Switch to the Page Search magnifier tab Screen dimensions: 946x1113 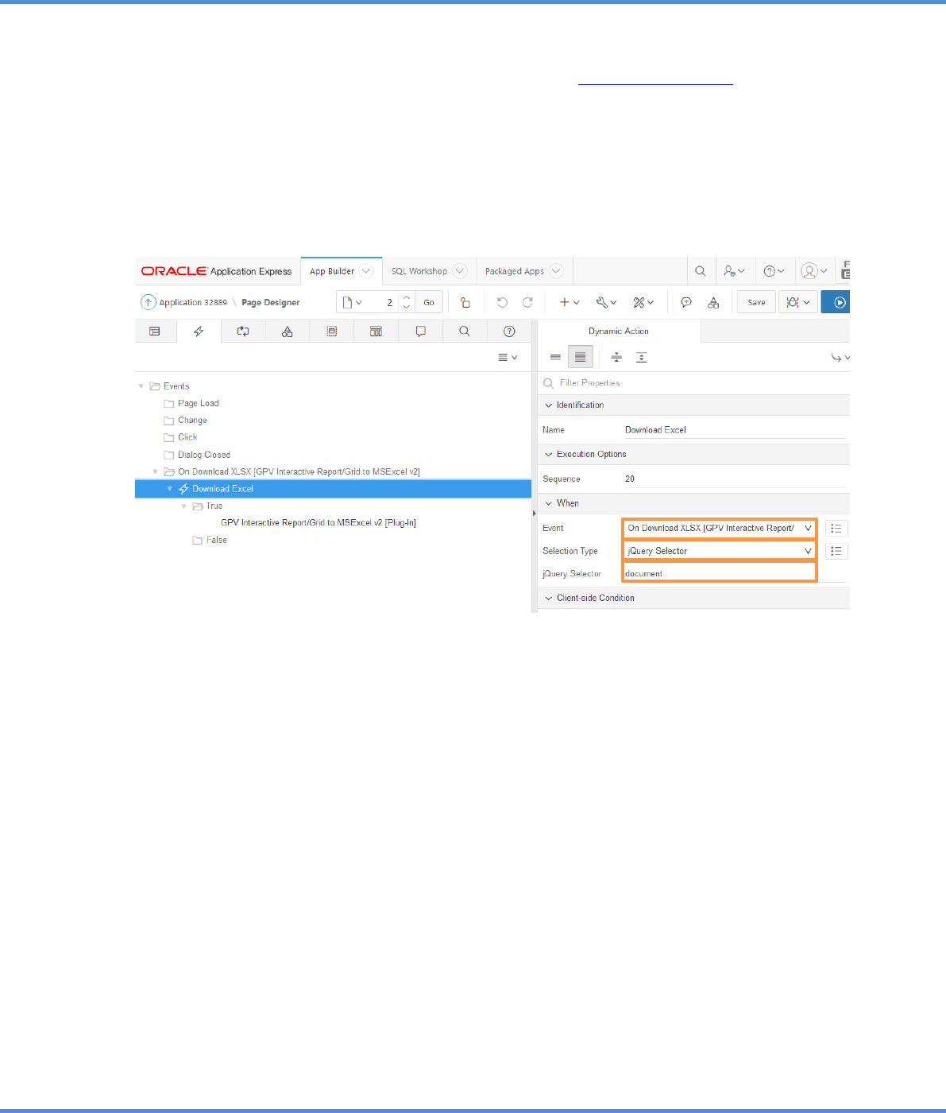pos(465,332)
